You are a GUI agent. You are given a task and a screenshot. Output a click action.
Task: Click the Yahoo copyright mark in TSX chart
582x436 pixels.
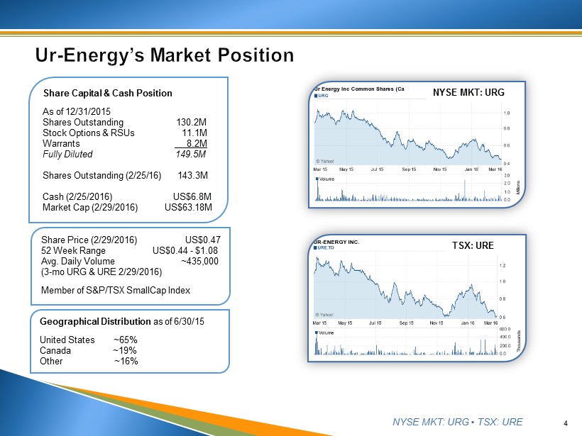(324, 314)
